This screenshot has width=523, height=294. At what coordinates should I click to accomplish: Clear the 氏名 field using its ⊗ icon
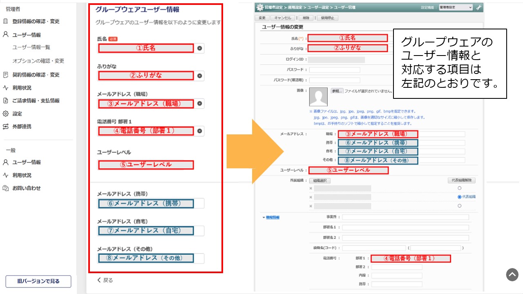[x=200, y=49]
